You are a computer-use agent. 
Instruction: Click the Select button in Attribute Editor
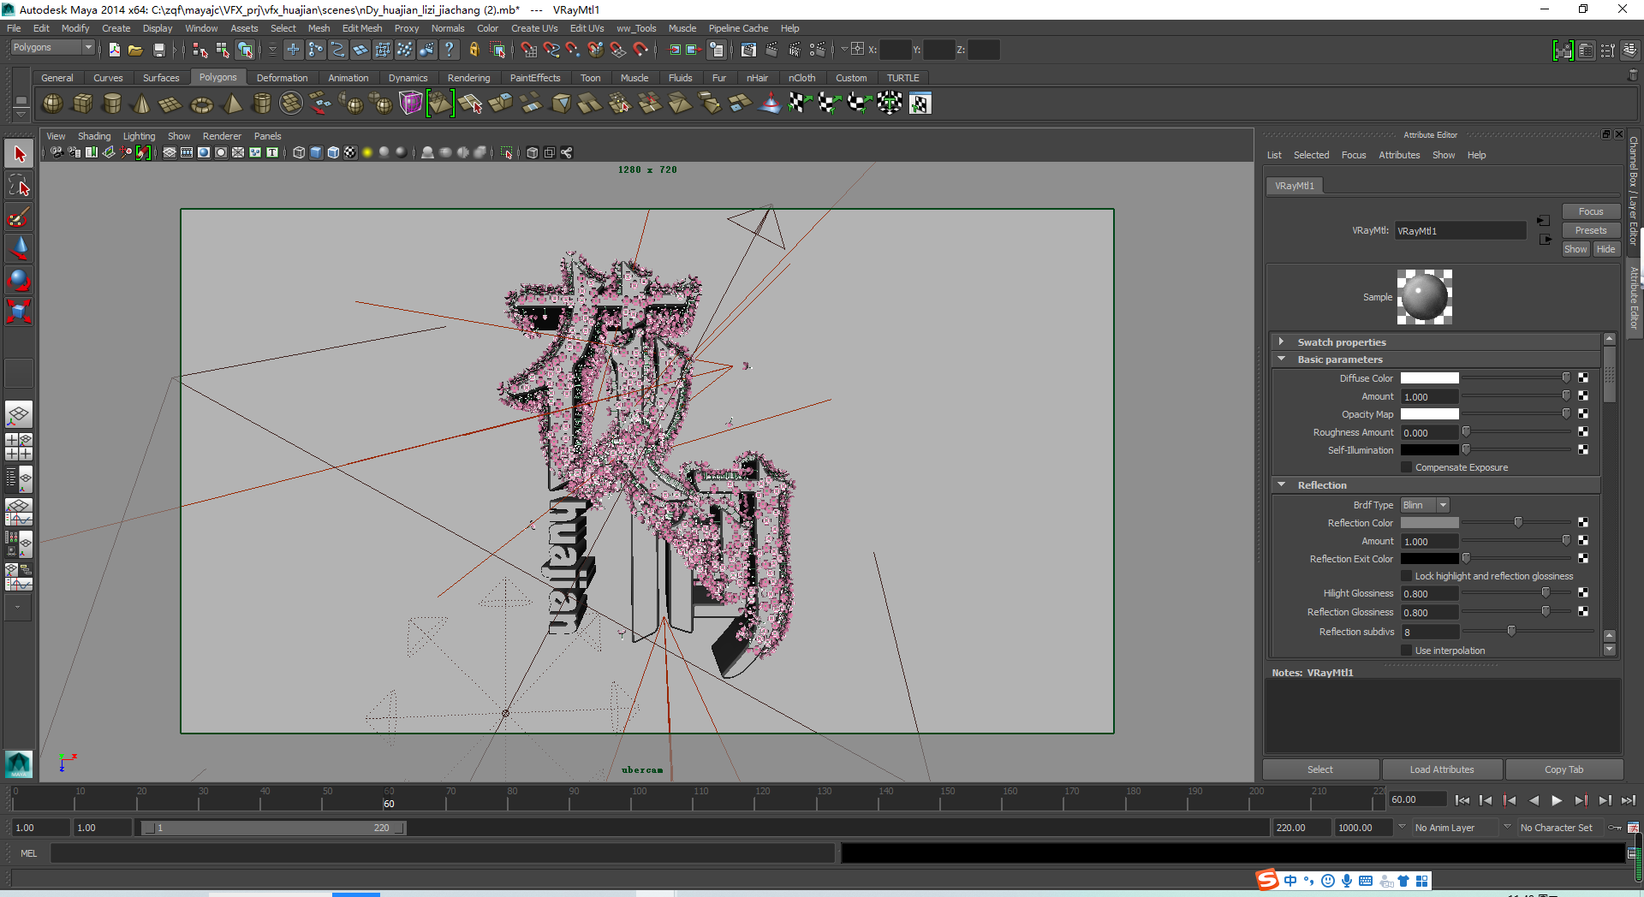click(x=1319, y=769)
